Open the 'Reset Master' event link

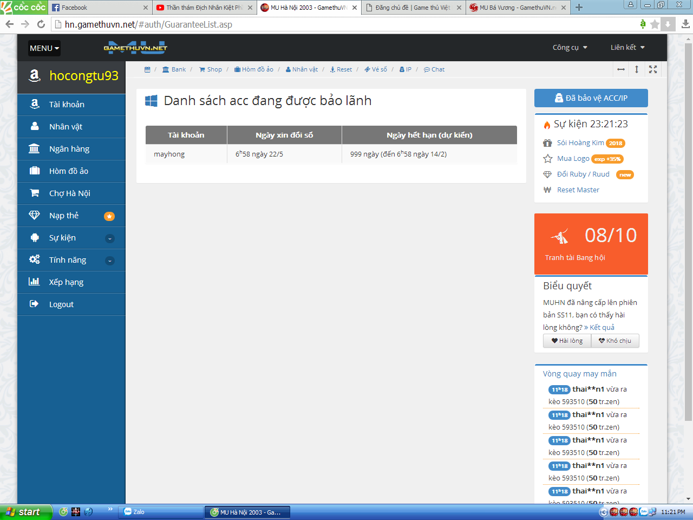tap(578, 190)
